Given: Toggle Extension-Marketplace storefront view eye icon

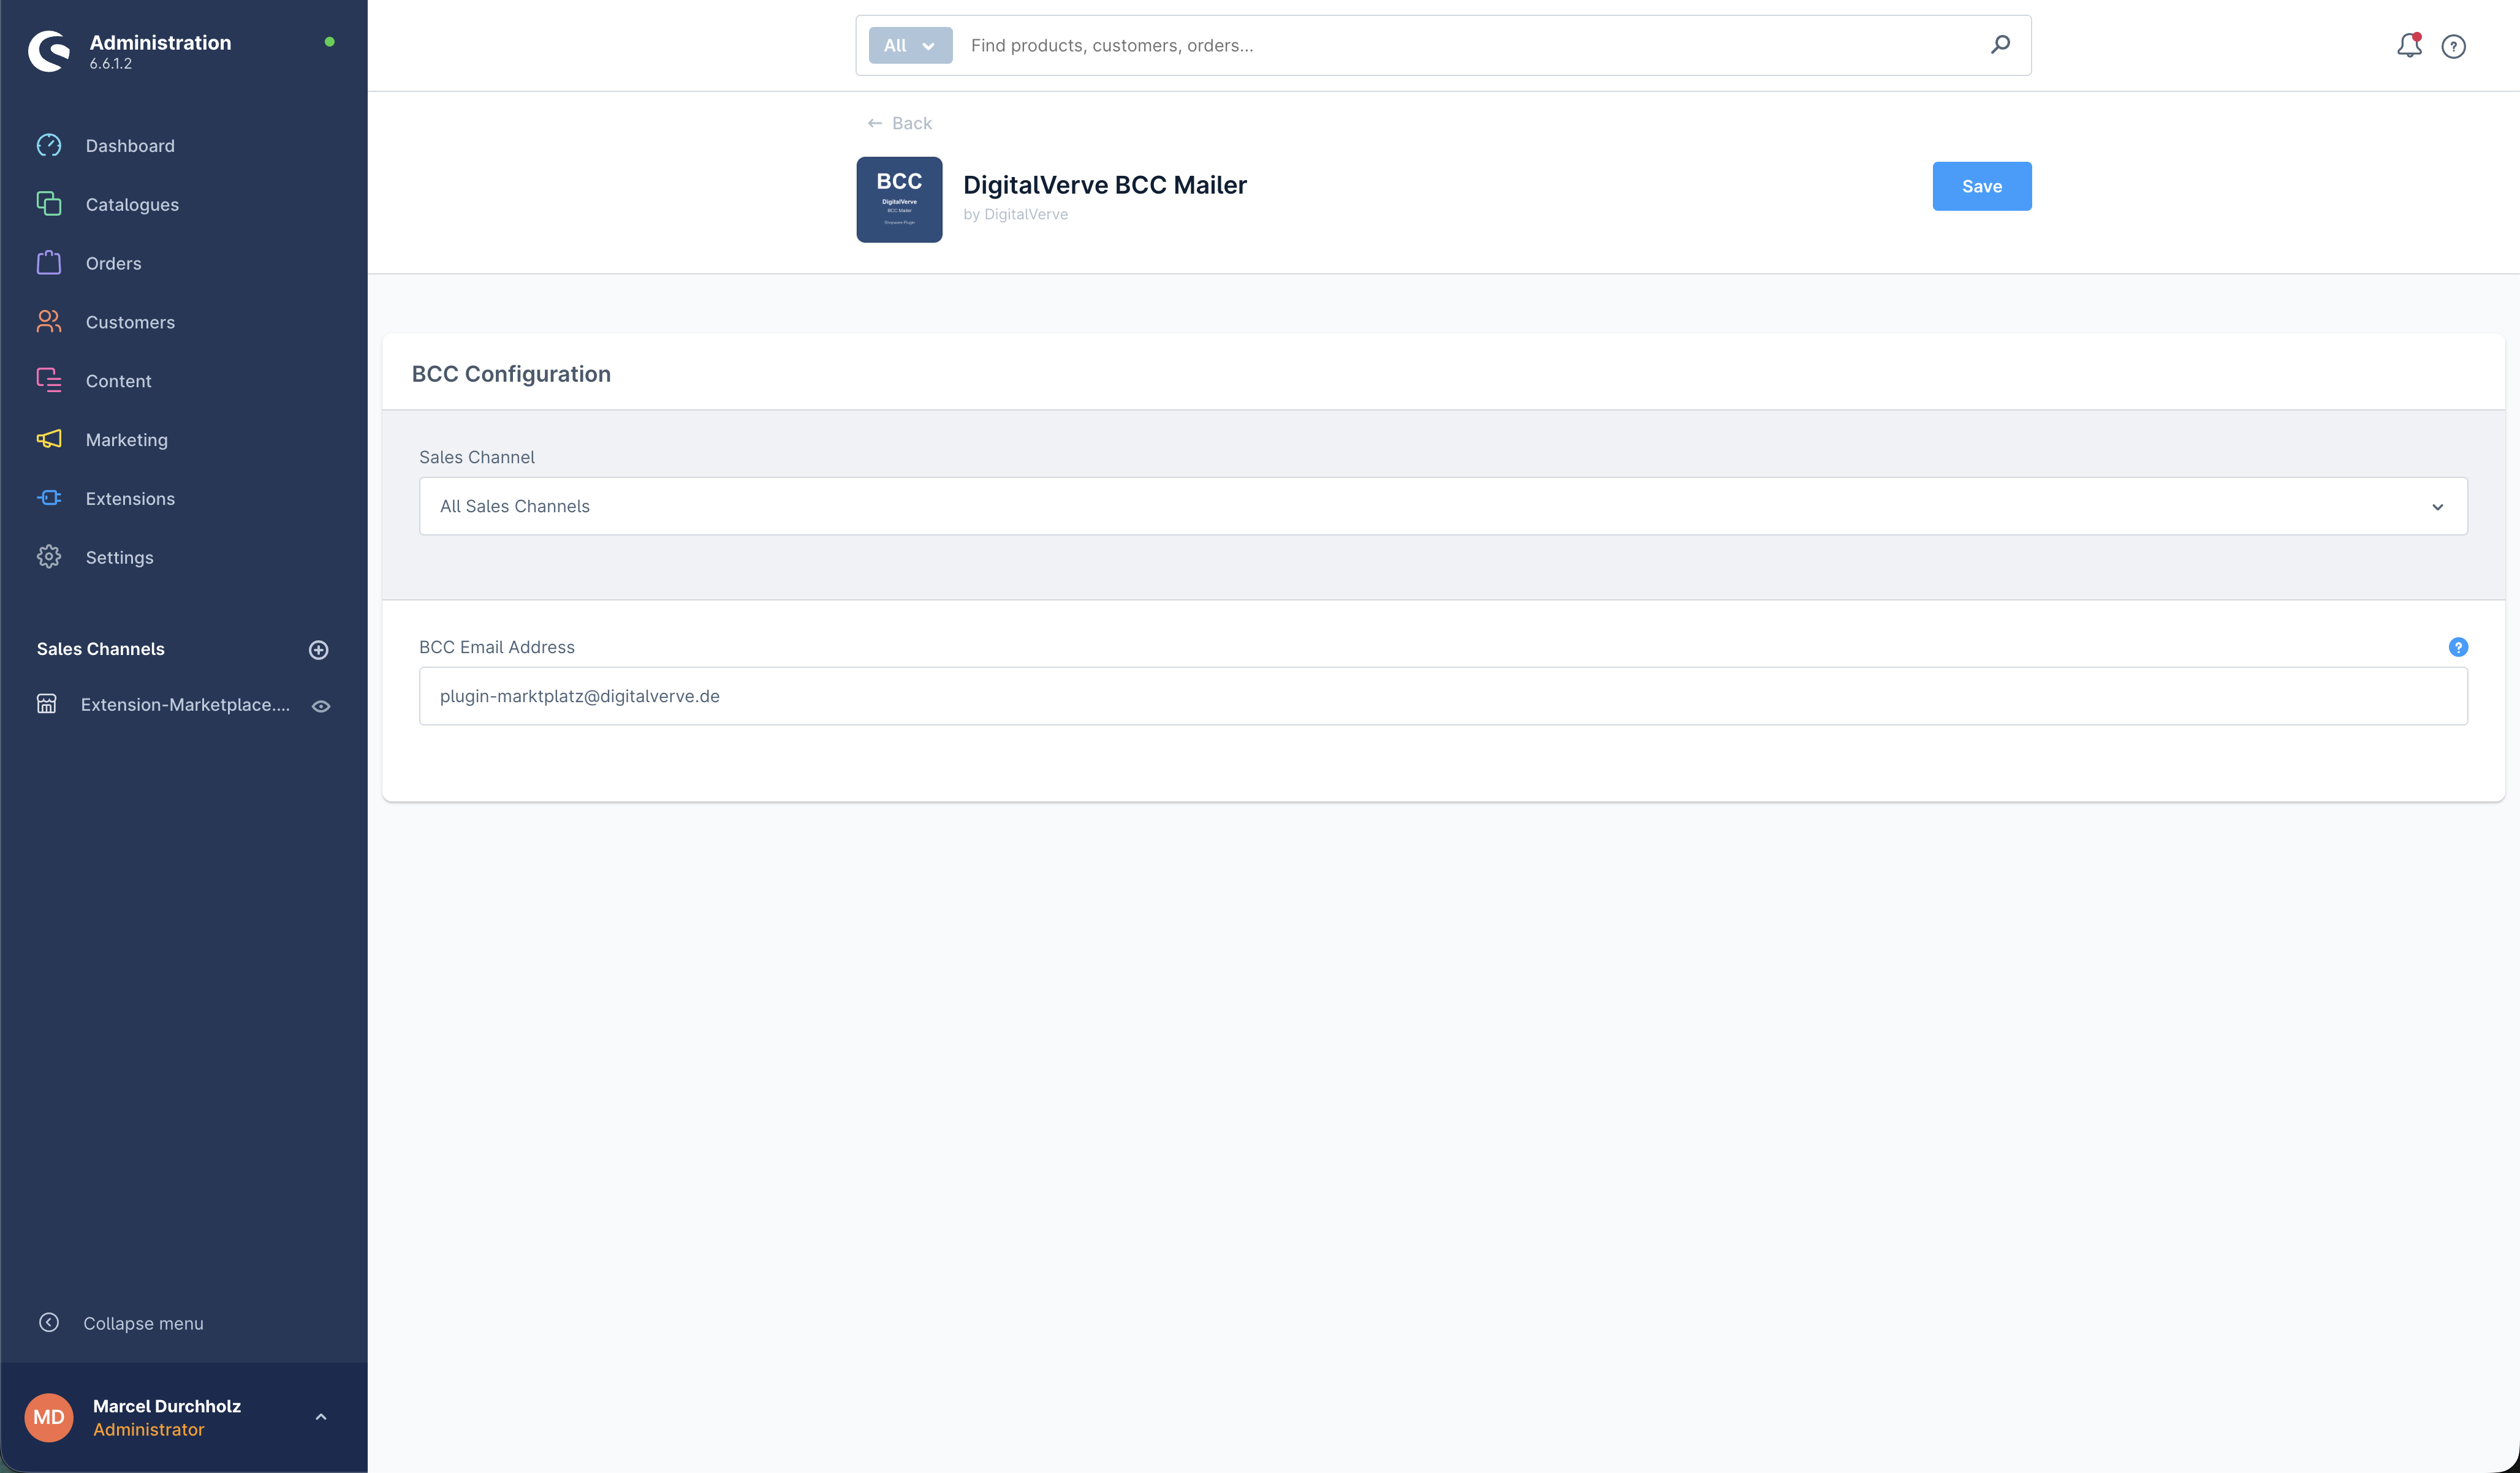Looking at the screenshot, I should [321, 706].
